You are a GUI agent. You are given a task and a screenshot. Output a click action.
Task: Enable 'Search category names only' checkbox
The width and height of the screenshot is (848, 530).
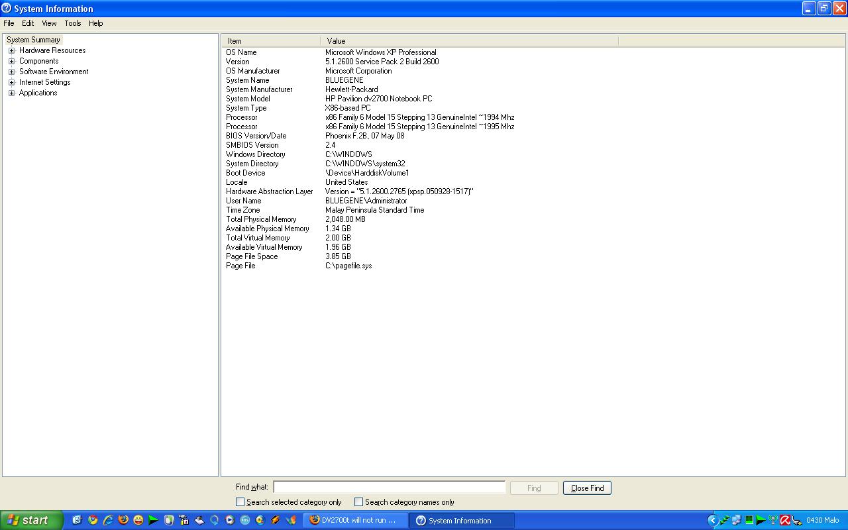[358, 502]
